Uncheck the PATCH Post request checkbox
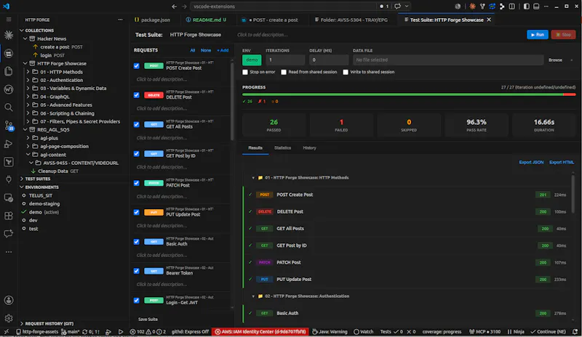This screenshot has width=582, height=337. [x=137, y=183]
